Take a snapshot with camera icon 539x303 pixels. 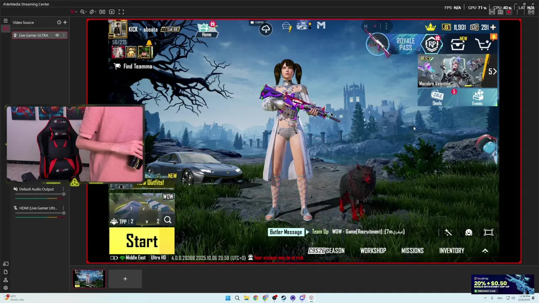click(x=500, y=12)
